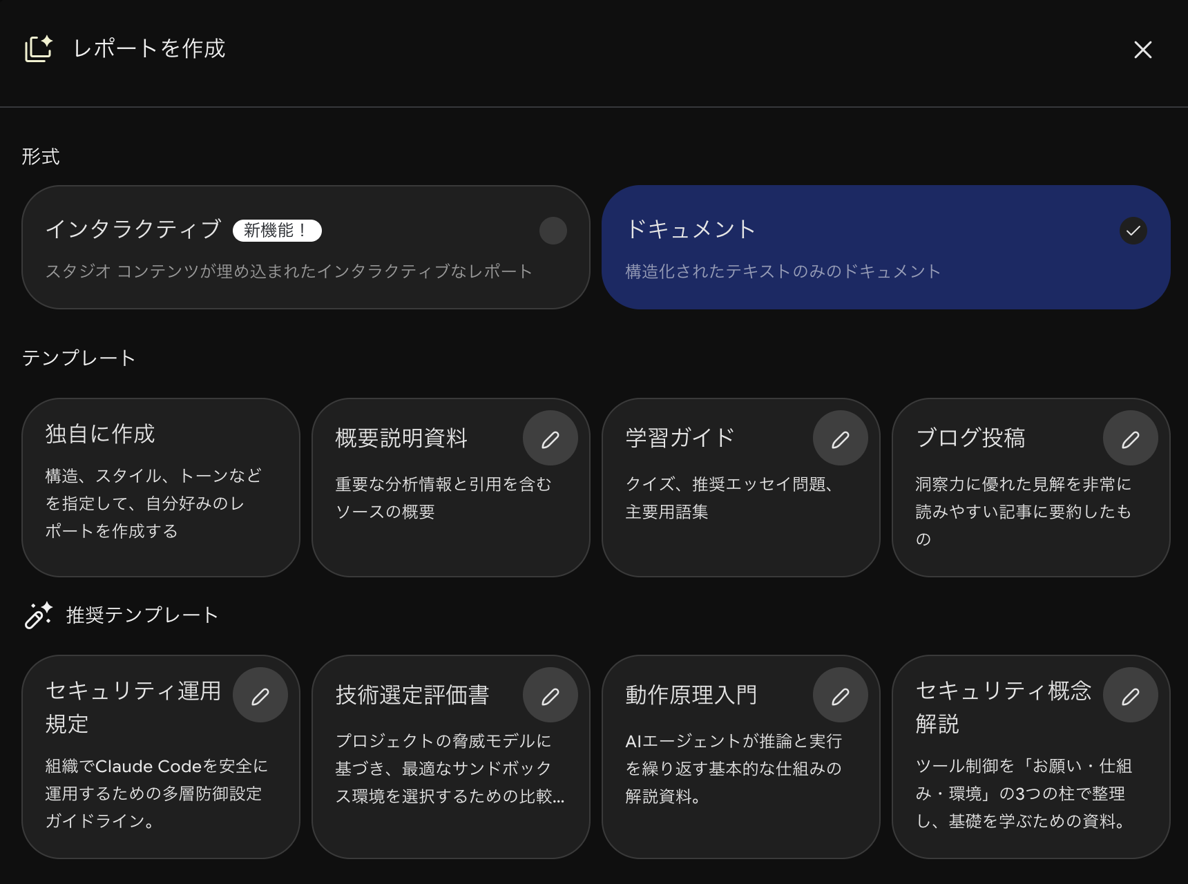Click description クイズ、推奨エッセイ問題、主要用語集
Image resolution: width=1188 pixels, height=884 pixels.
coord(729,498)
